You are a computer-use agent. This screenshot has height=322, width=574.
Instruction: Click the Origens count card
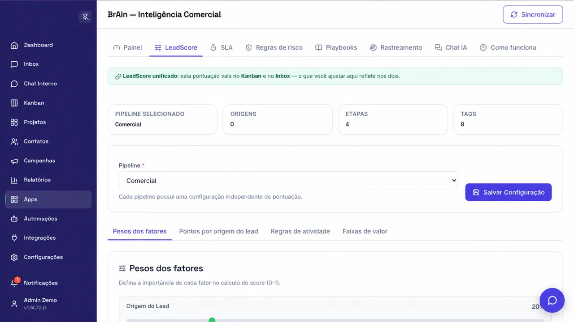coord(278,119)
